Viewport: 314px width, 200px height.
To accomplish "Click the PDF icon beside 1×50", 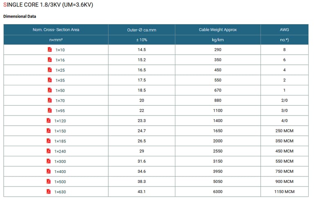I will point(49,90).
